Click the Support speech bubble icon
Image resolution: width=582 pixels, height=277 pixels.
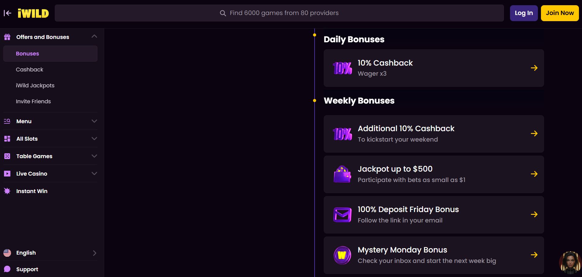pyautogui.click(x=7, y=269)
